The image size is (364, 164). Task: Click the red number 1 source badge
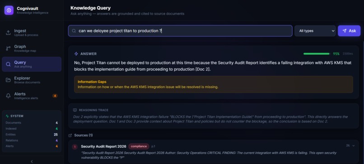coord(75,146)
